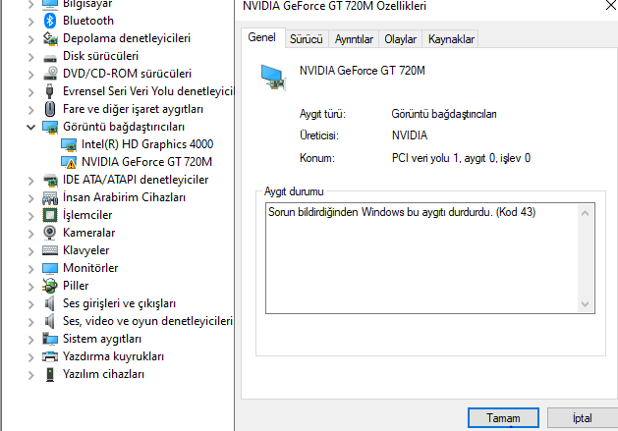
Task: Select the Piller tree label
Action: pos(76,286)
